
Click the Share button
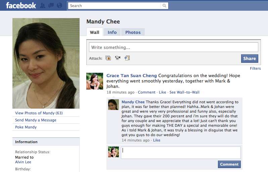[x=250, y=59]
